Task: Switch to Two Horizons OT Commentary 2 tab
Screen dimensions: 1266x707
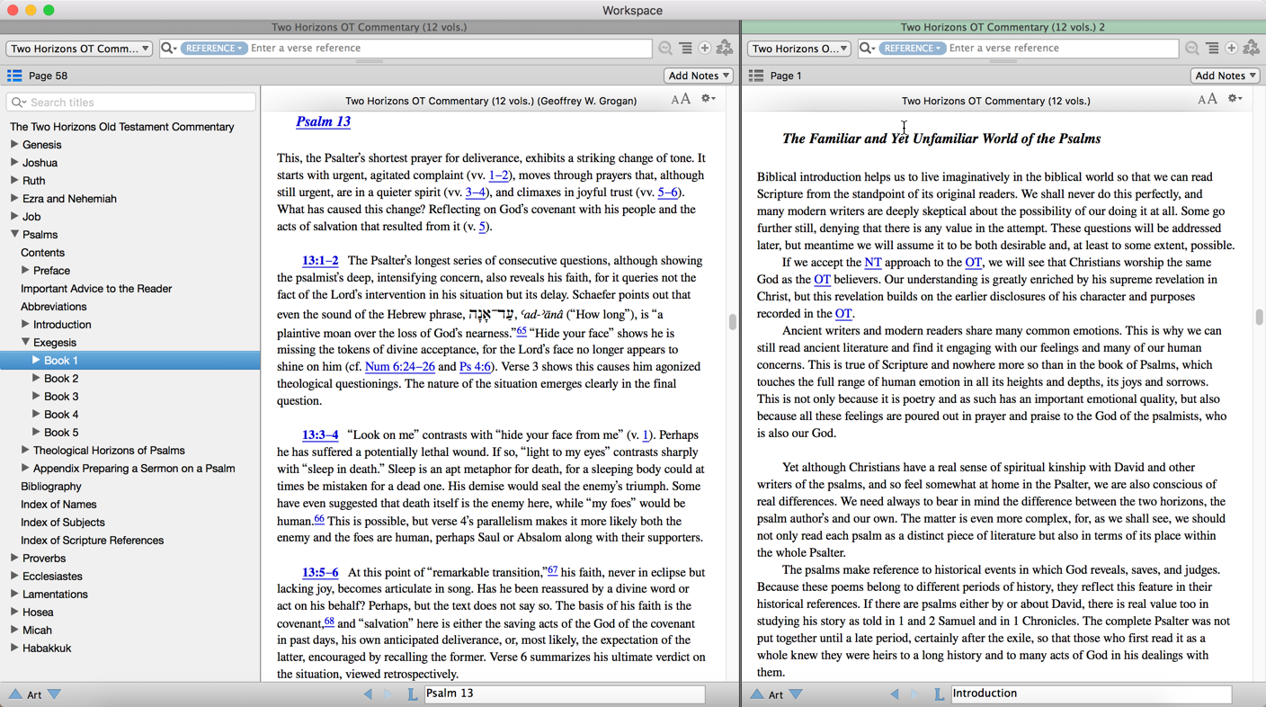Action: [x=1003, y=27]
